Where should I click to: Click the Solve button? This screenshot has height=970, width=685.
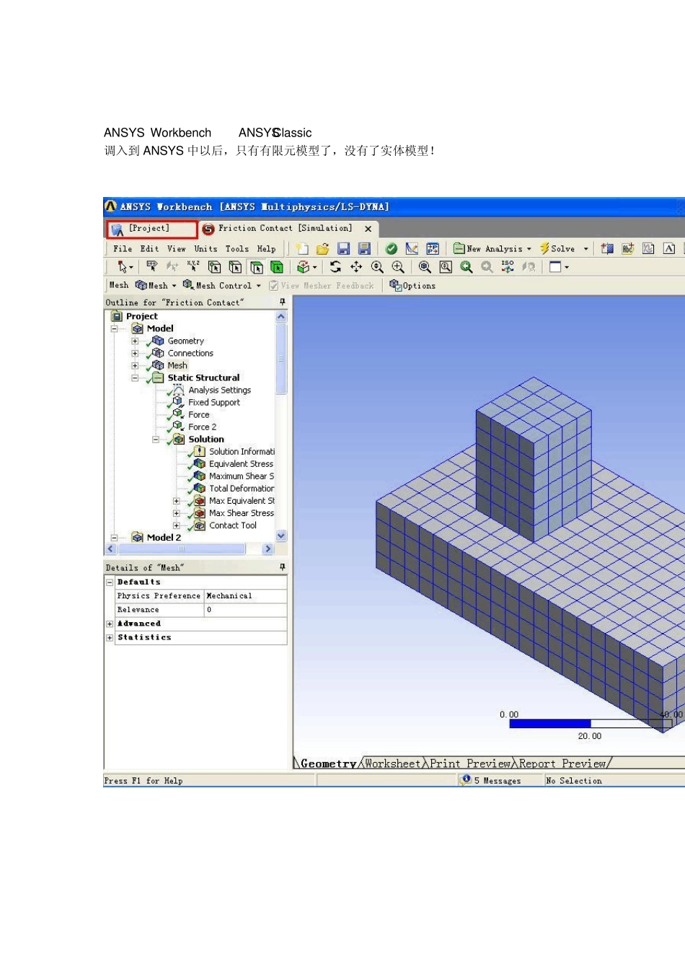pos(557,248)
